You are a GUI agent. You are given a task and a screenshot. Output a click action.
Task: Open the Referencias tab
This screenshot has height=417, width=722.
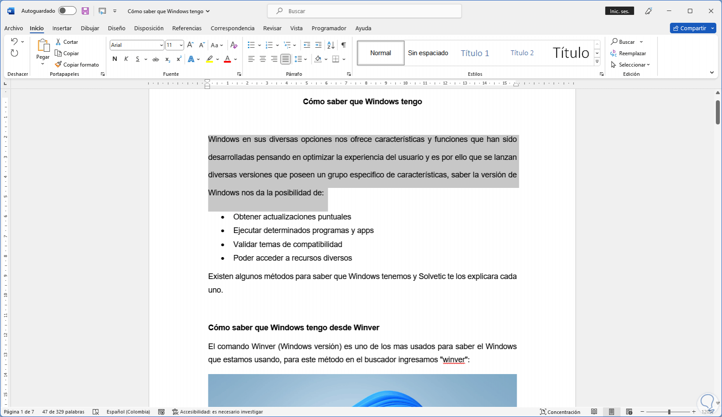point(187,28)
